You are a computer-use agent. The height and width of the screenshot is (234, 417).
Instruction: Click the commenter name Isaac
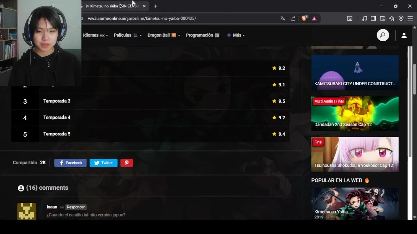point(52,207)
